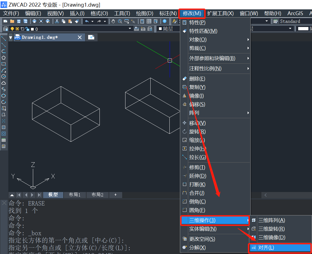Screen dimensions: 312x254
Task: Open the undo history dropdown arrow
Action: [92, 21]
